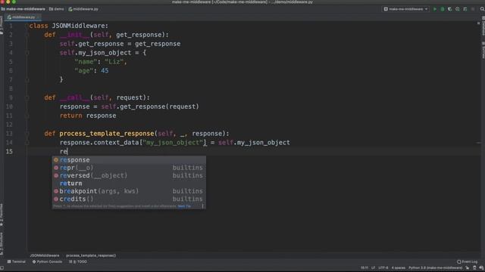
Task: Toggle tool window bars corner icon
Action: [2, 268]
